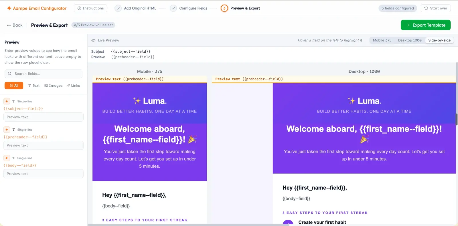Click the checkmark icon beside Configure Fields
The image size is (458, 226).
173,8
